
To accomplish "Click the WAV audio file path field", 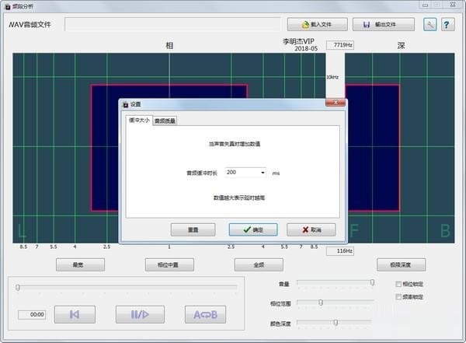I will (x=172, y=24).
